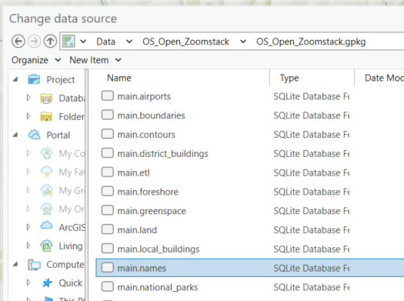The width and height of the screenshot is (404, 301).
Task: Click the vertical splitter beside navigation tree
Action: pyautogui.click(x=86, y=185)
